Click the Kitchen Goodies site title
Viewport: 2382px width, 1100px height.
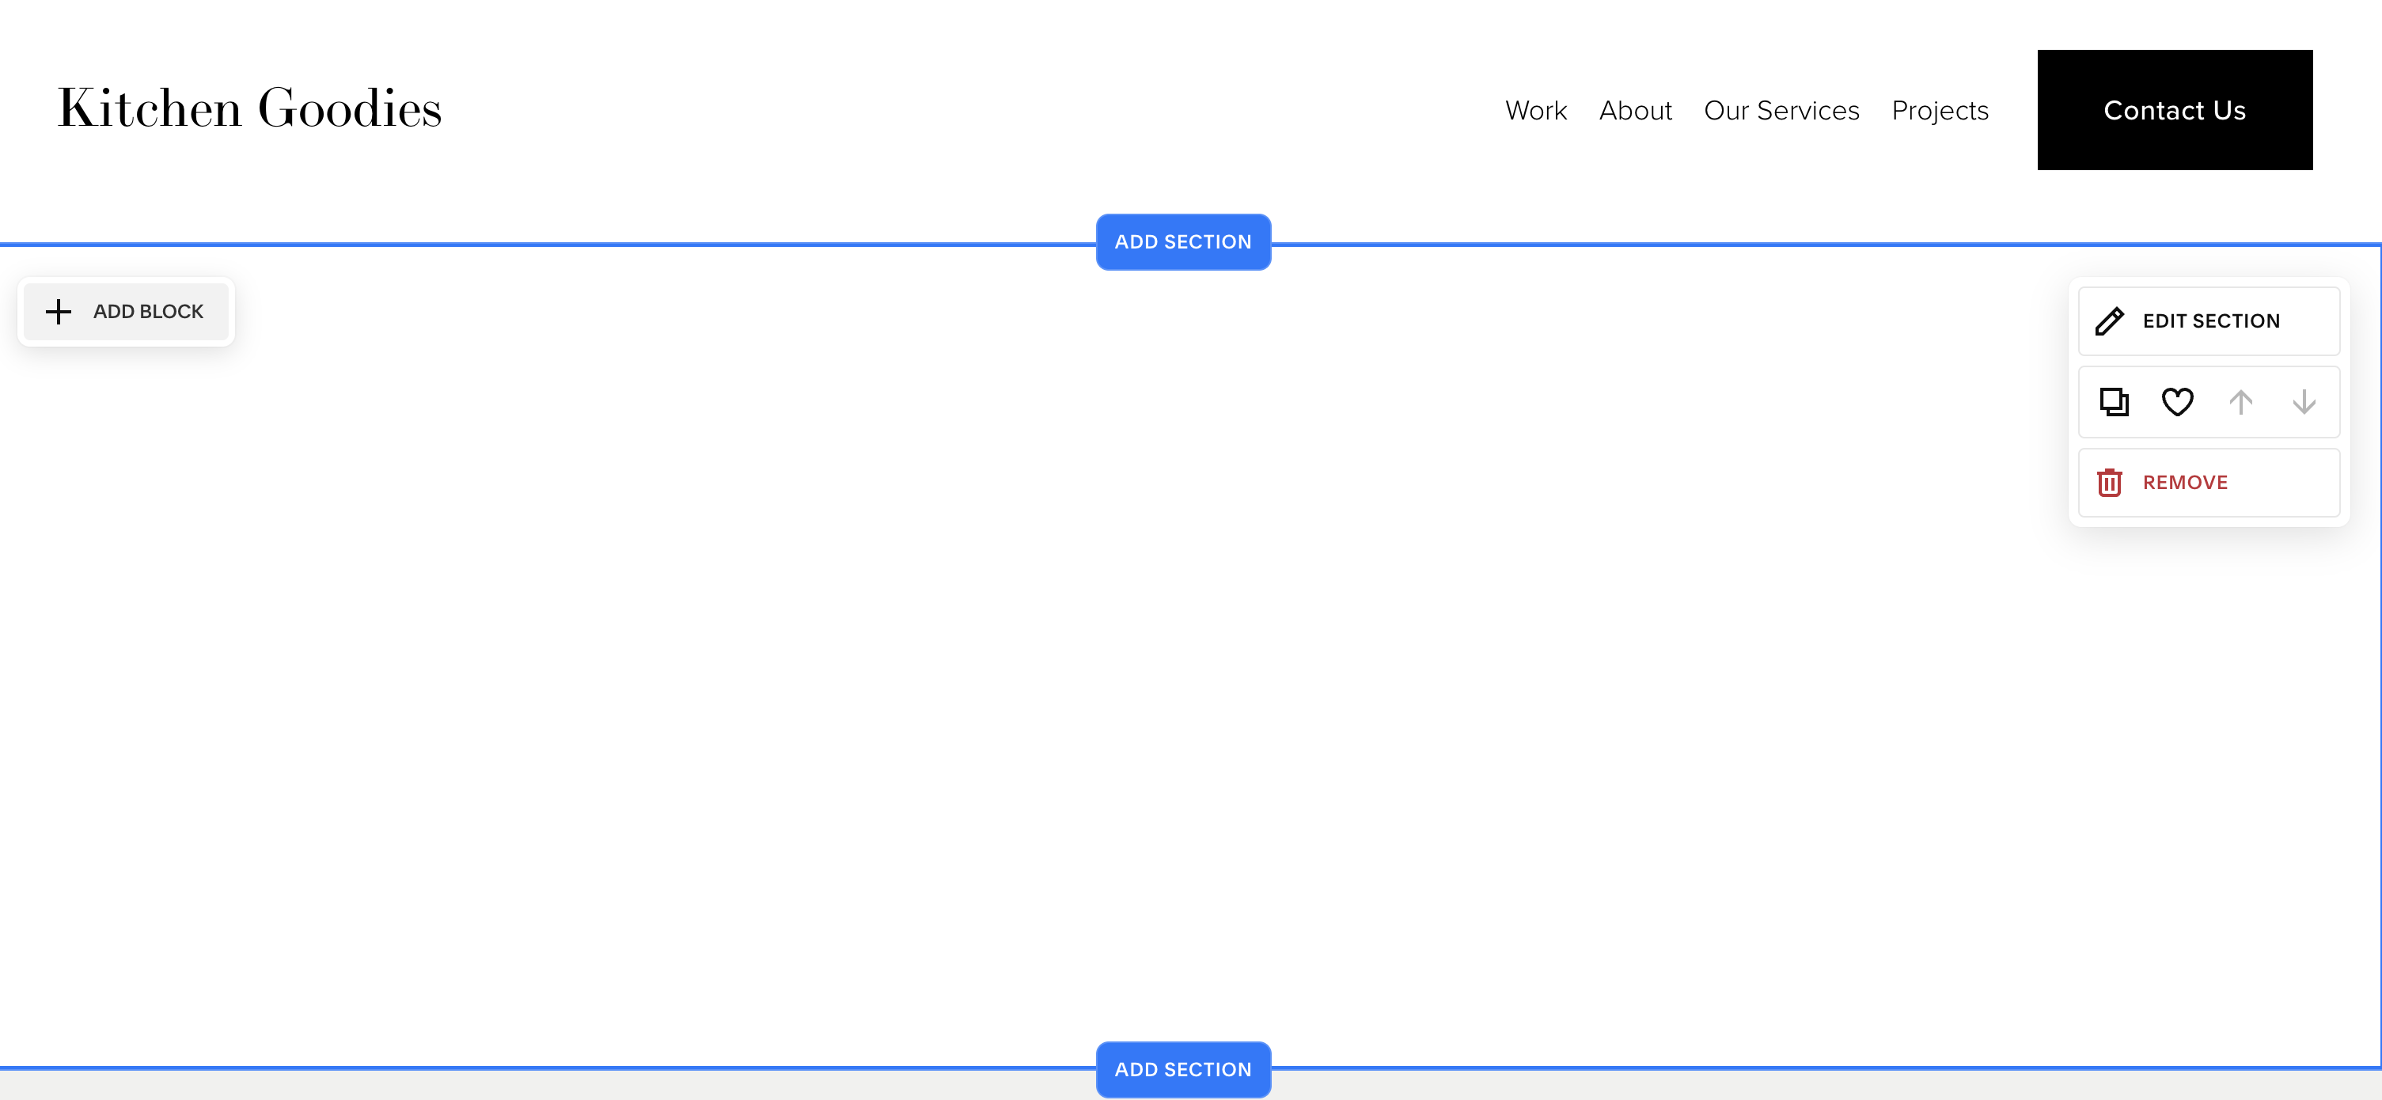tap(249, 108)
